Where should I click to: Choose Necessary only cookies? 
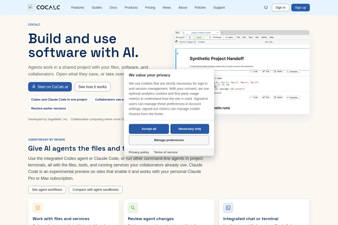click(x=189, y=129)
